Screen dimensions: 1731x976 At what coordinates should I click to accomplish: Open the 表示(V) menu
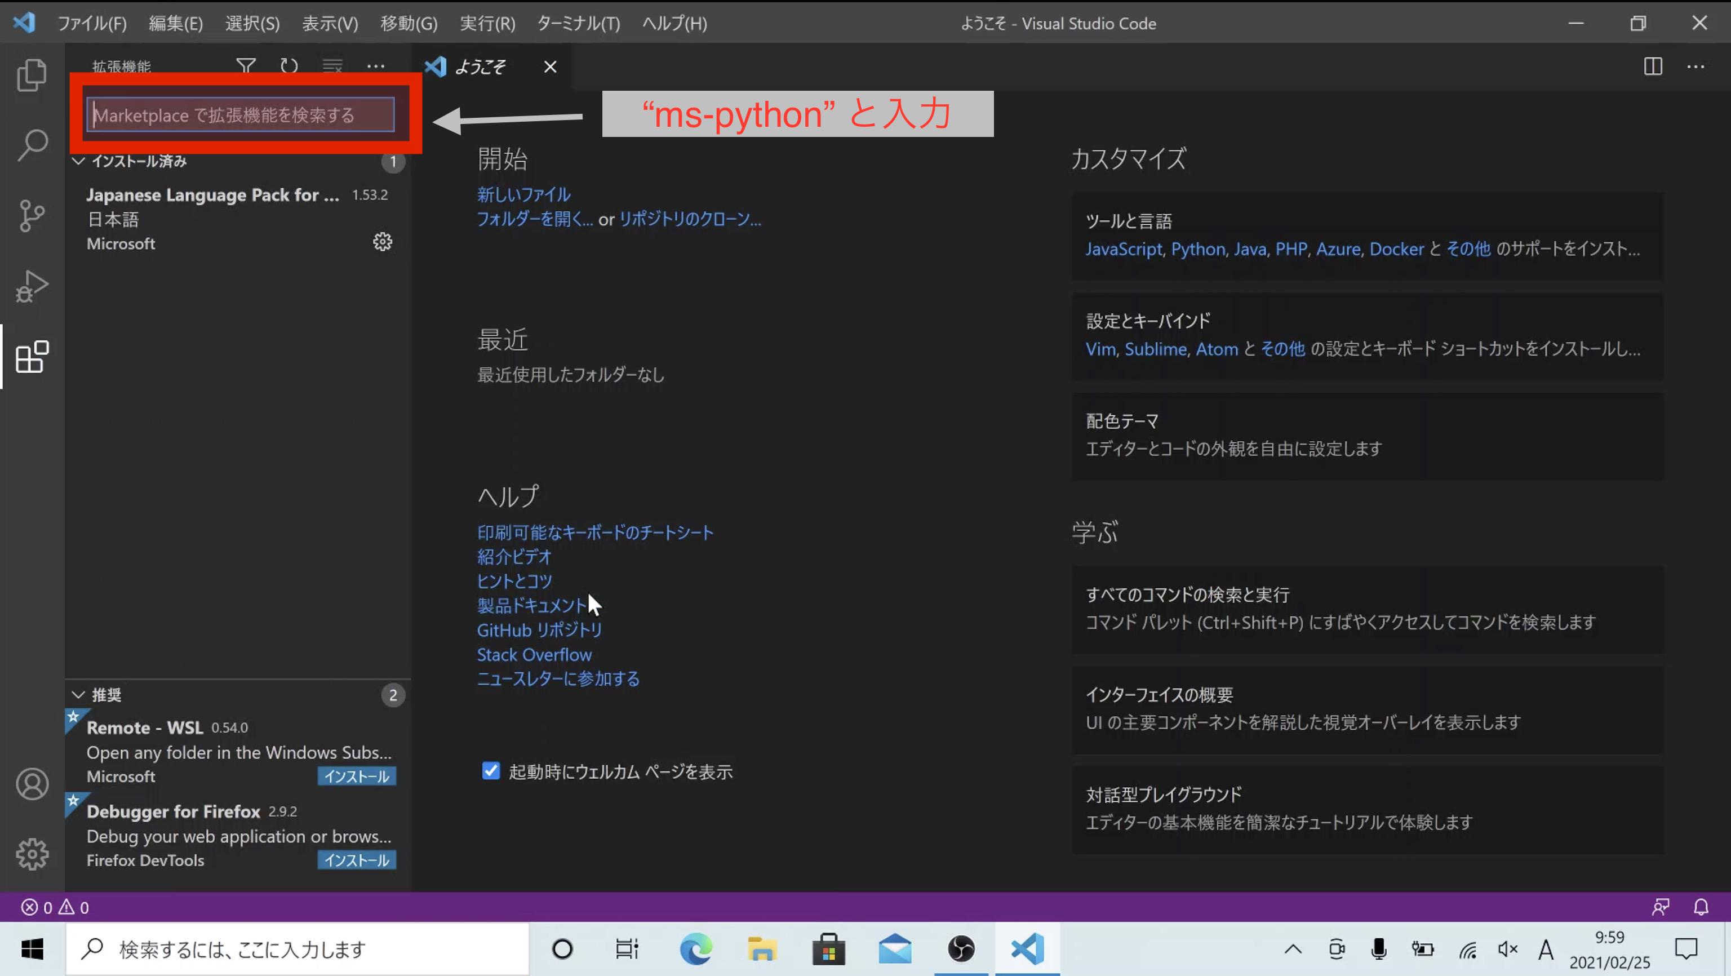click(330, 24)
